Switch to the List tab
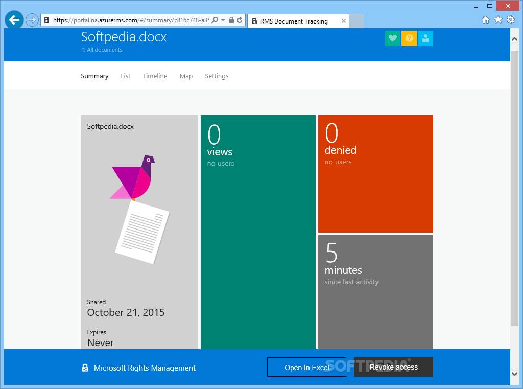The width and height of the screenshot is (523, 389). (126, 76)
